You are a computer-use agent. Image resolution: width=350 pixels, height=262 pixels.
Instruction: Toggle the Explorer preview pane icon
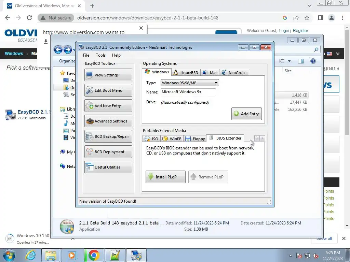(301, 61)
